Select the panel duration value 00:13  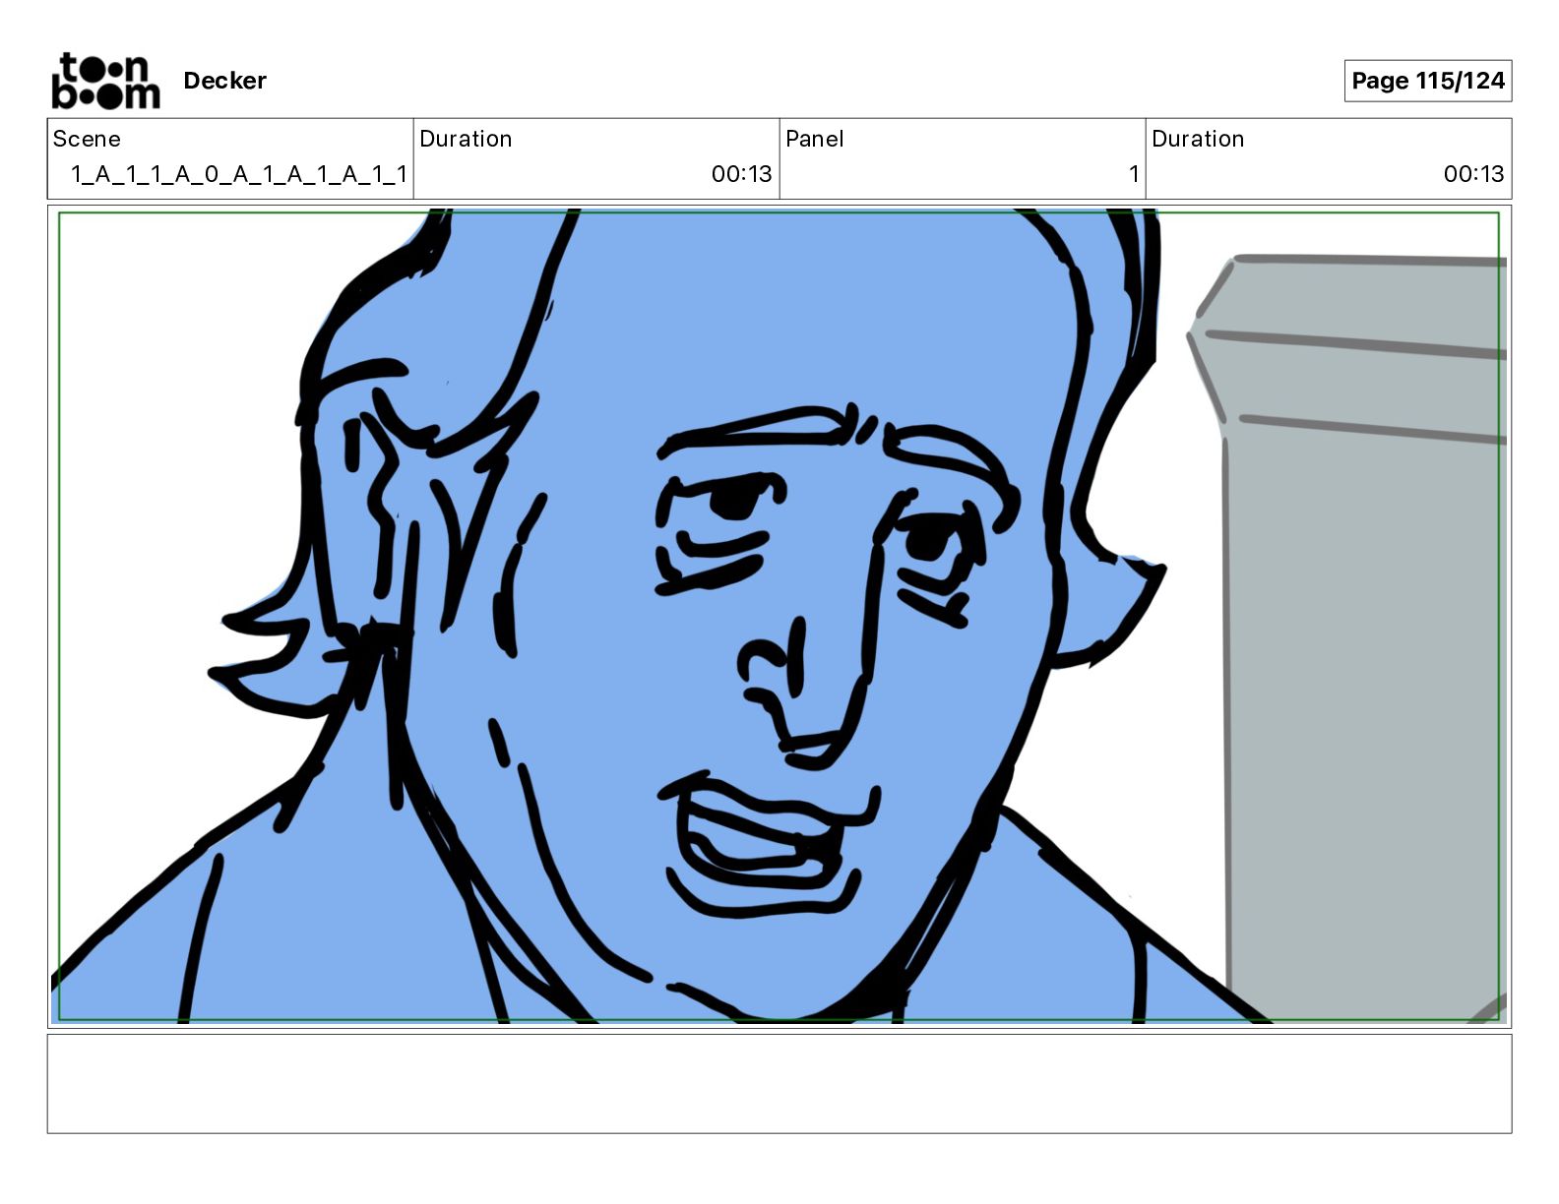tap(1473, 174)
